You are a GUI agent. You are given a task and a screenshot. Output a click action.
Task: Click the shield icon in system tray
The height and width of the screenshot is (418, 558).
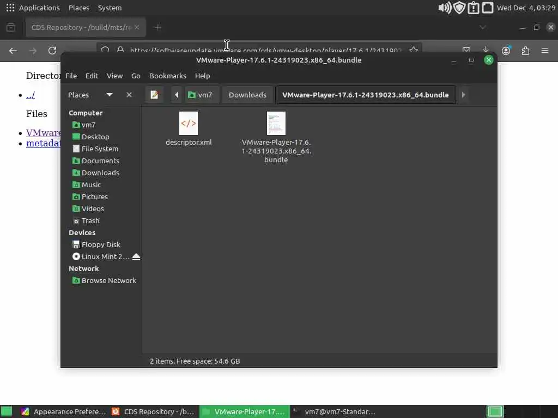(459, 8)
